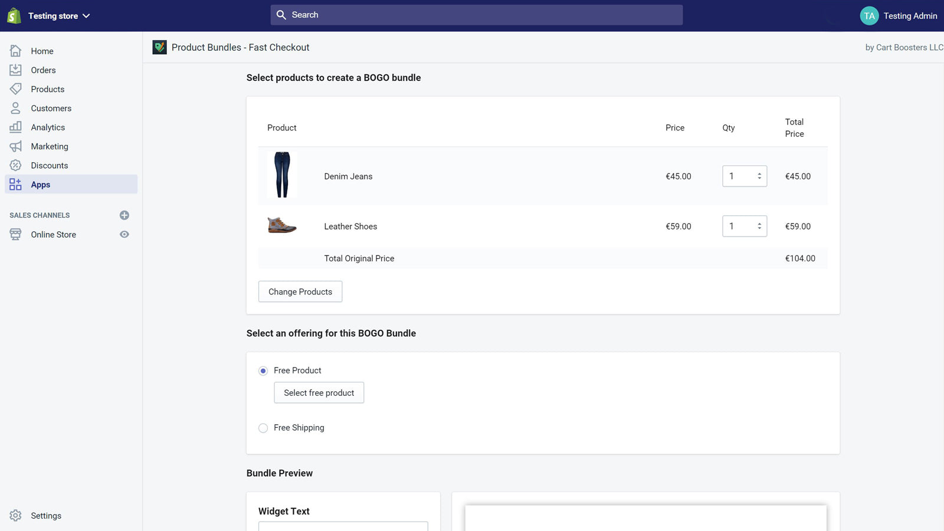Open the Home icon in sidebar
This screenshot has height=531, width=944.
coord(16,51)
